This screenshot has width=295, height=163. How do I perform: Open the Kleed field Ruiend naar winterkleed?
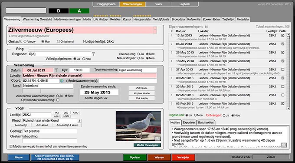50,120
